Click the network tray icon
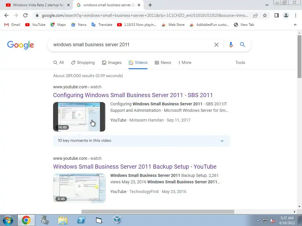 [x=265, y=221]
